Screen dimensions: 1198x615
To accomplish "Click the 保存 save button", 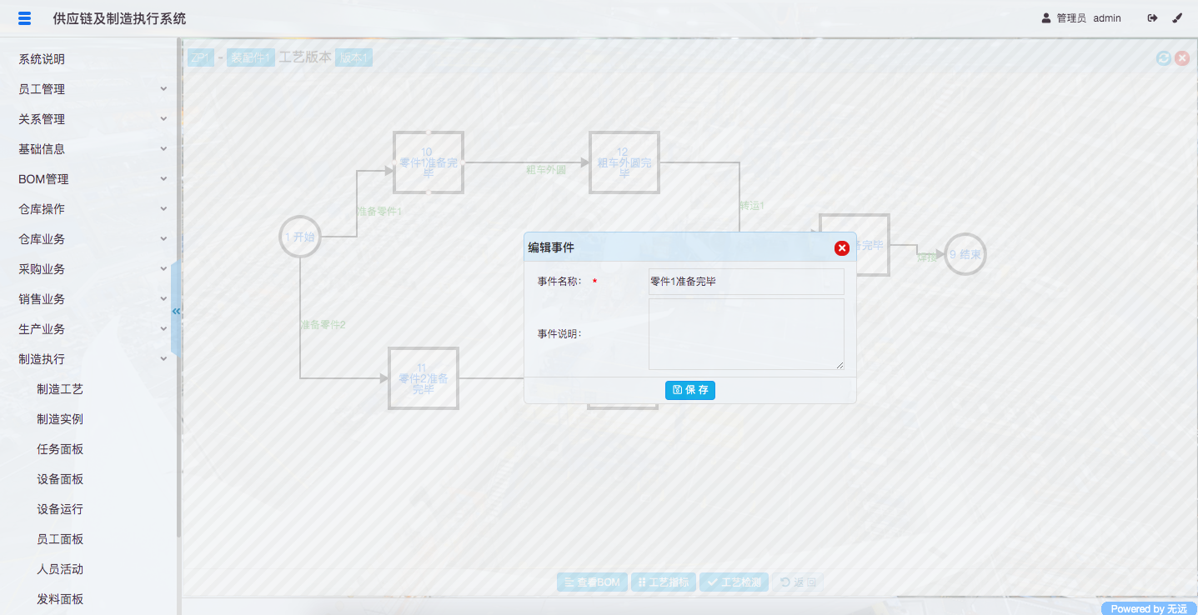I will click(689, 390).
